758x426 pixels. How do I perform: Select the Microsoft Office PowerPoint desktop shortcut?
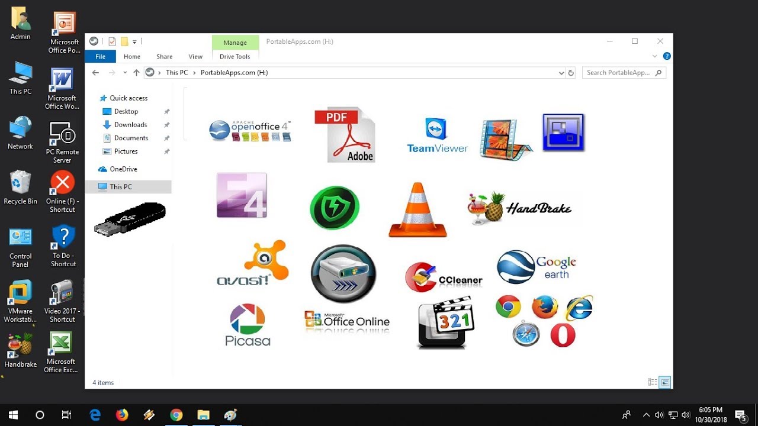coord(64,33)
